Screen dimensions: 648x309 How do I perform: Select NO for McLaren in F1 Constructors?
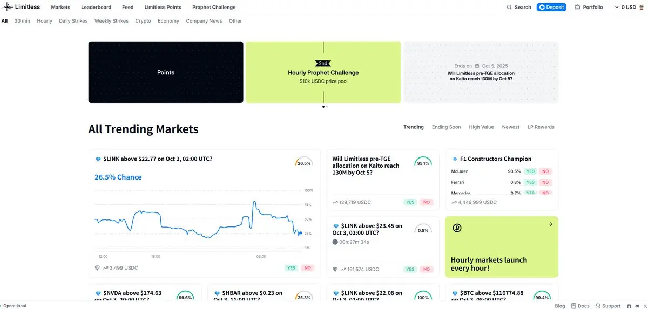[x=545, y=171]
